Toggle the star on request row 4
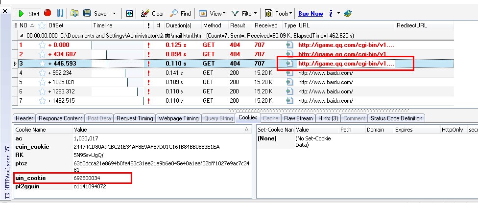Screen dimensions: 478x203 [42, 73]
